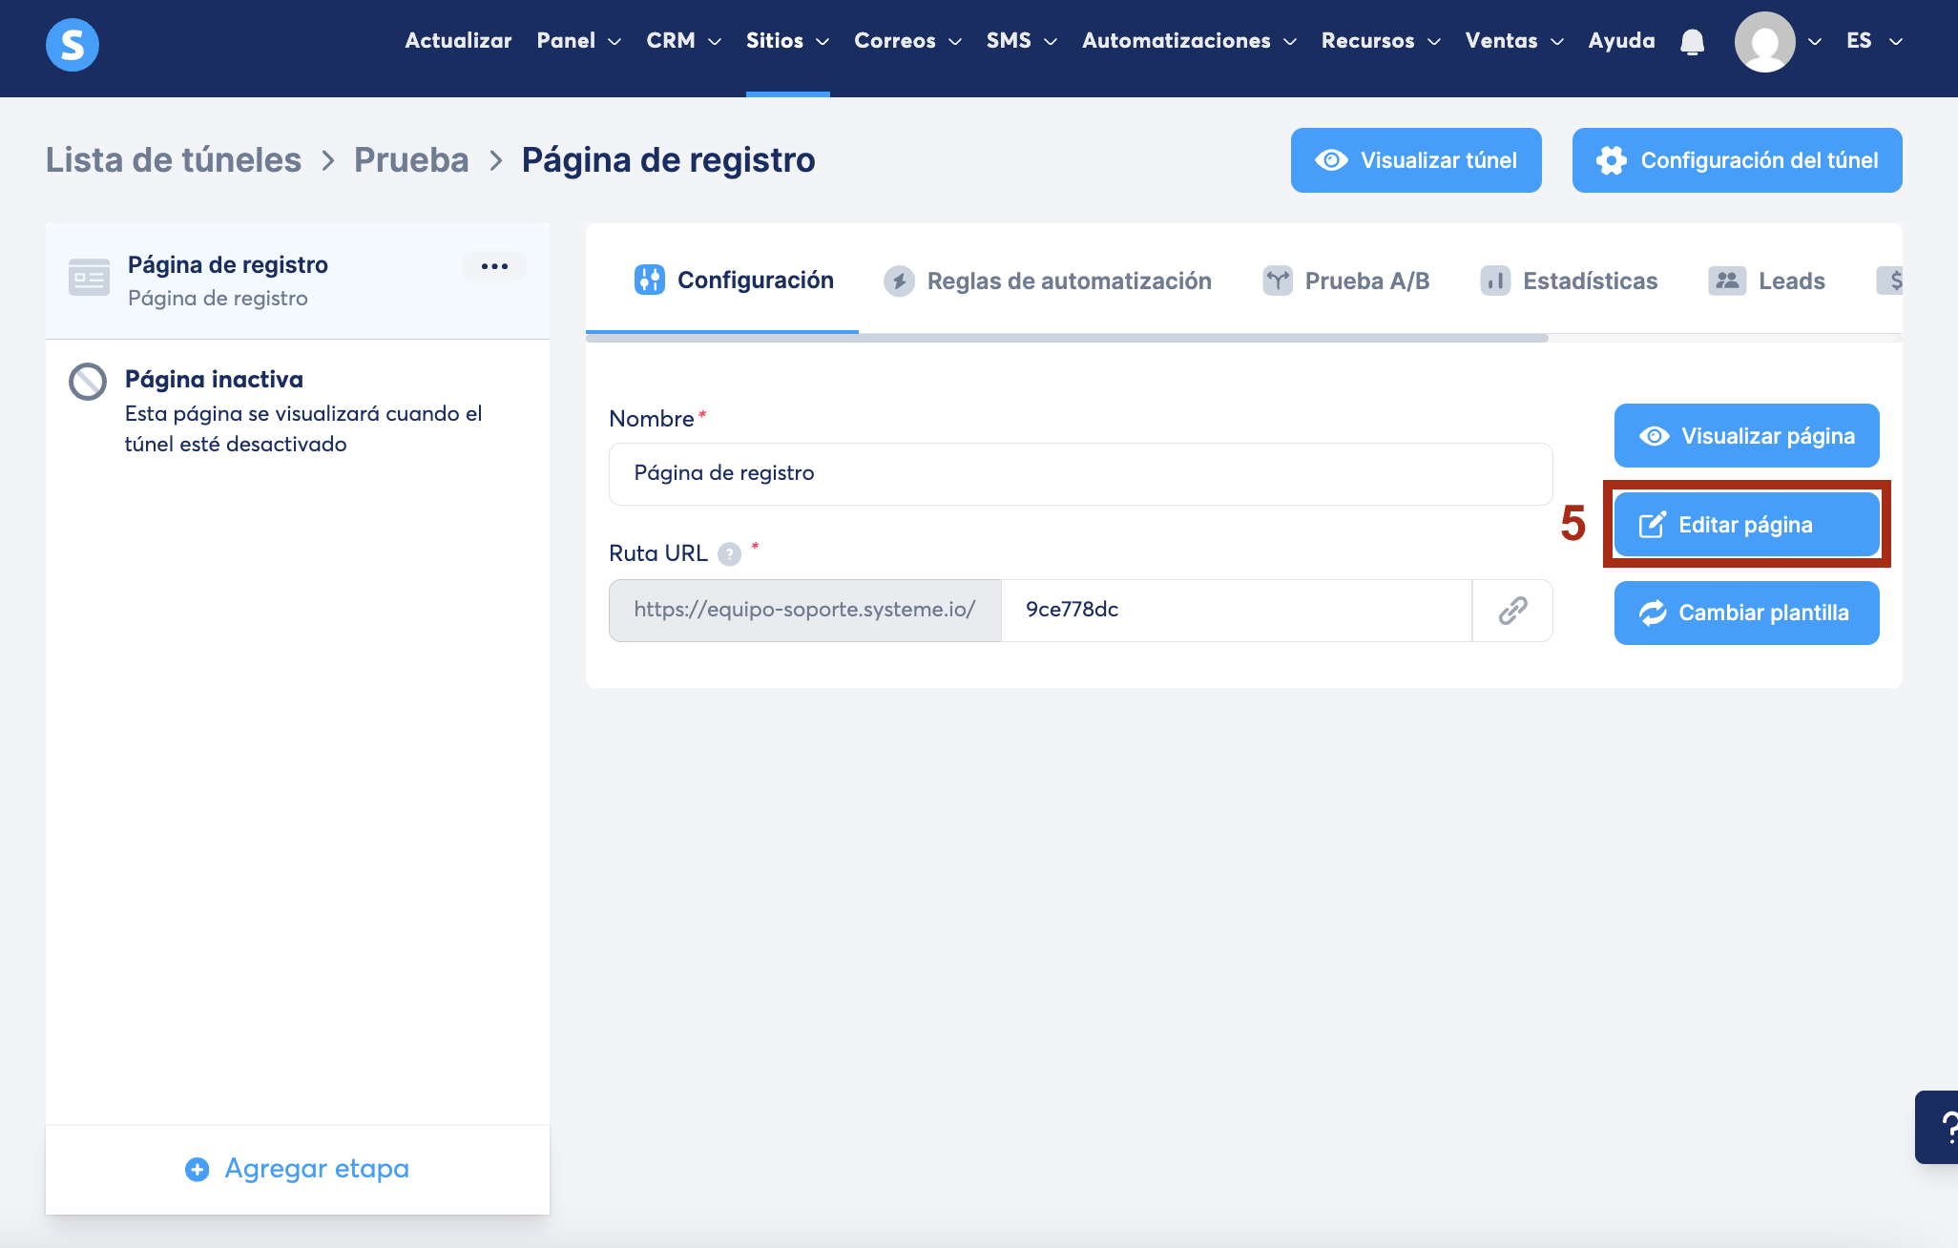The width and height of the screenshot is (1958, 1248).
Task: Click the Página inactiva disabled icon
Action: (88, 382)
